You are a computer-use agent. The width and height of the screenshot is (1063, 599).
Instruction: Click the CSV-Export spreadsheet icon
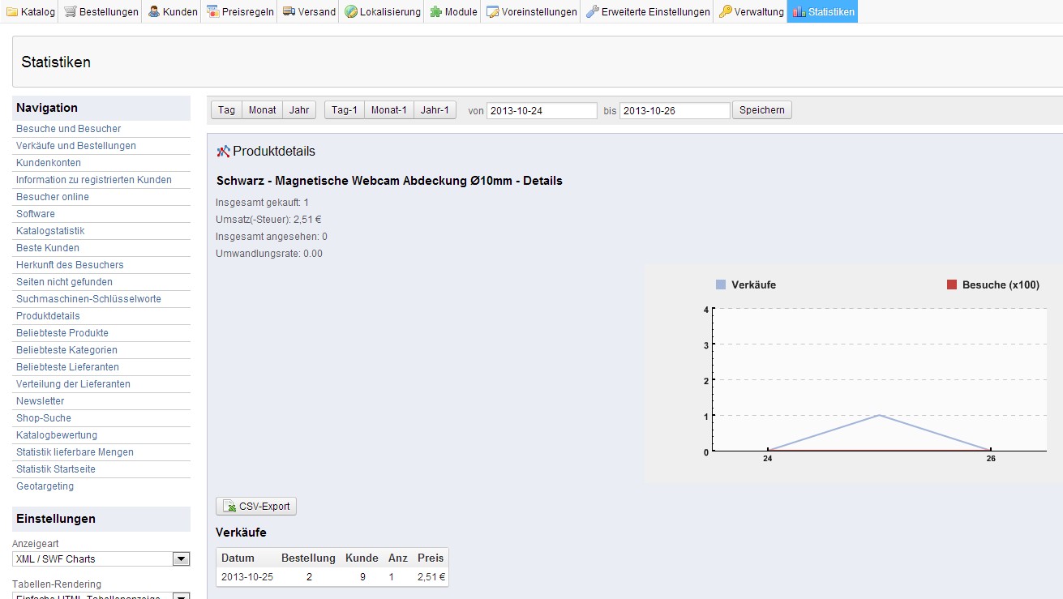coord(230,507)
